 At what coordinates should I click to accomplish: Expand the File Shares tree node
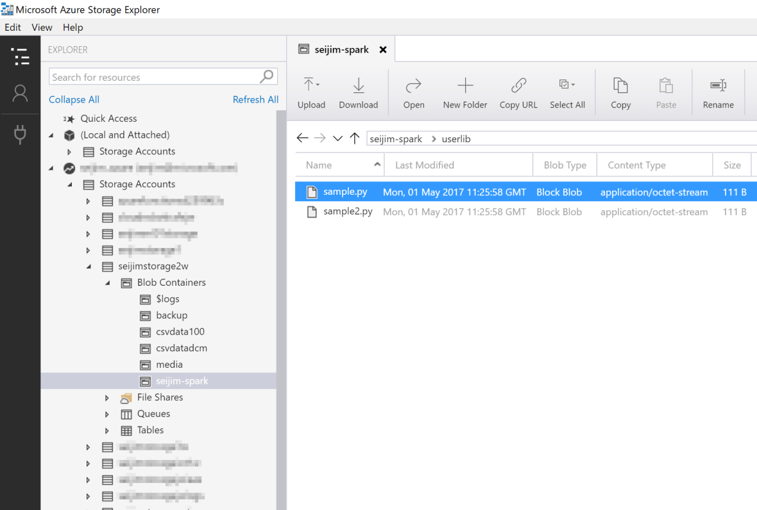point(107,398)
